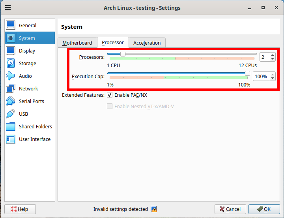Decrease processor count with down arrow
Viewport: 284px width, 218px height.
point(273,59)
